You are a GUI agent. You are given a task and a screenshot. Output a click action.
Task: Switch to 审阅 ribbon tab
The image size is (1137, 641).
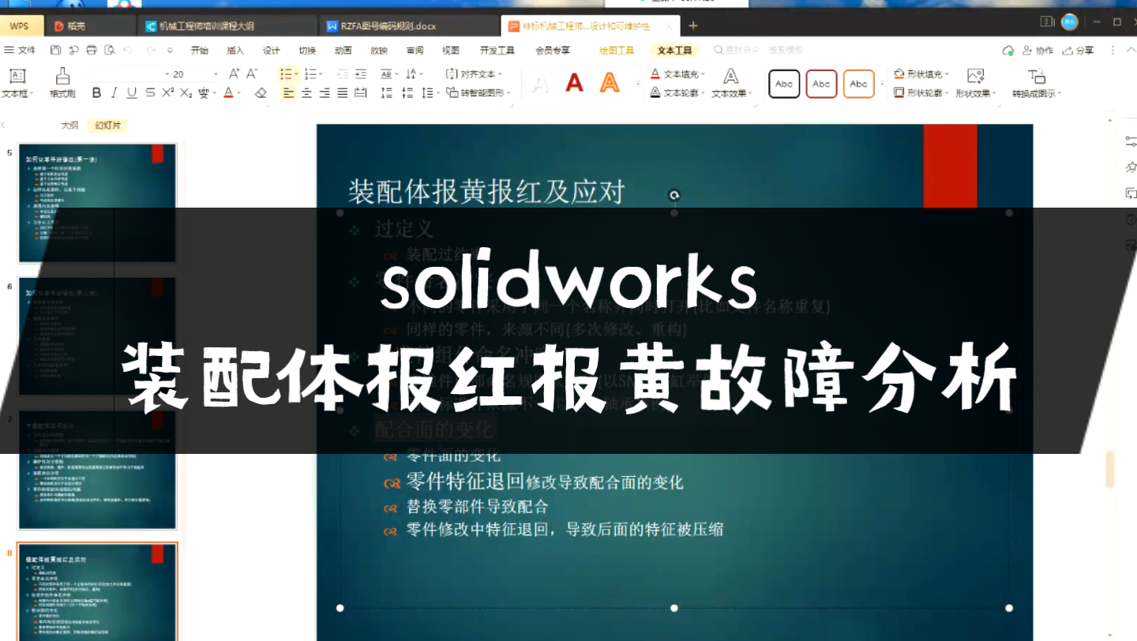[x=415, y=51]
